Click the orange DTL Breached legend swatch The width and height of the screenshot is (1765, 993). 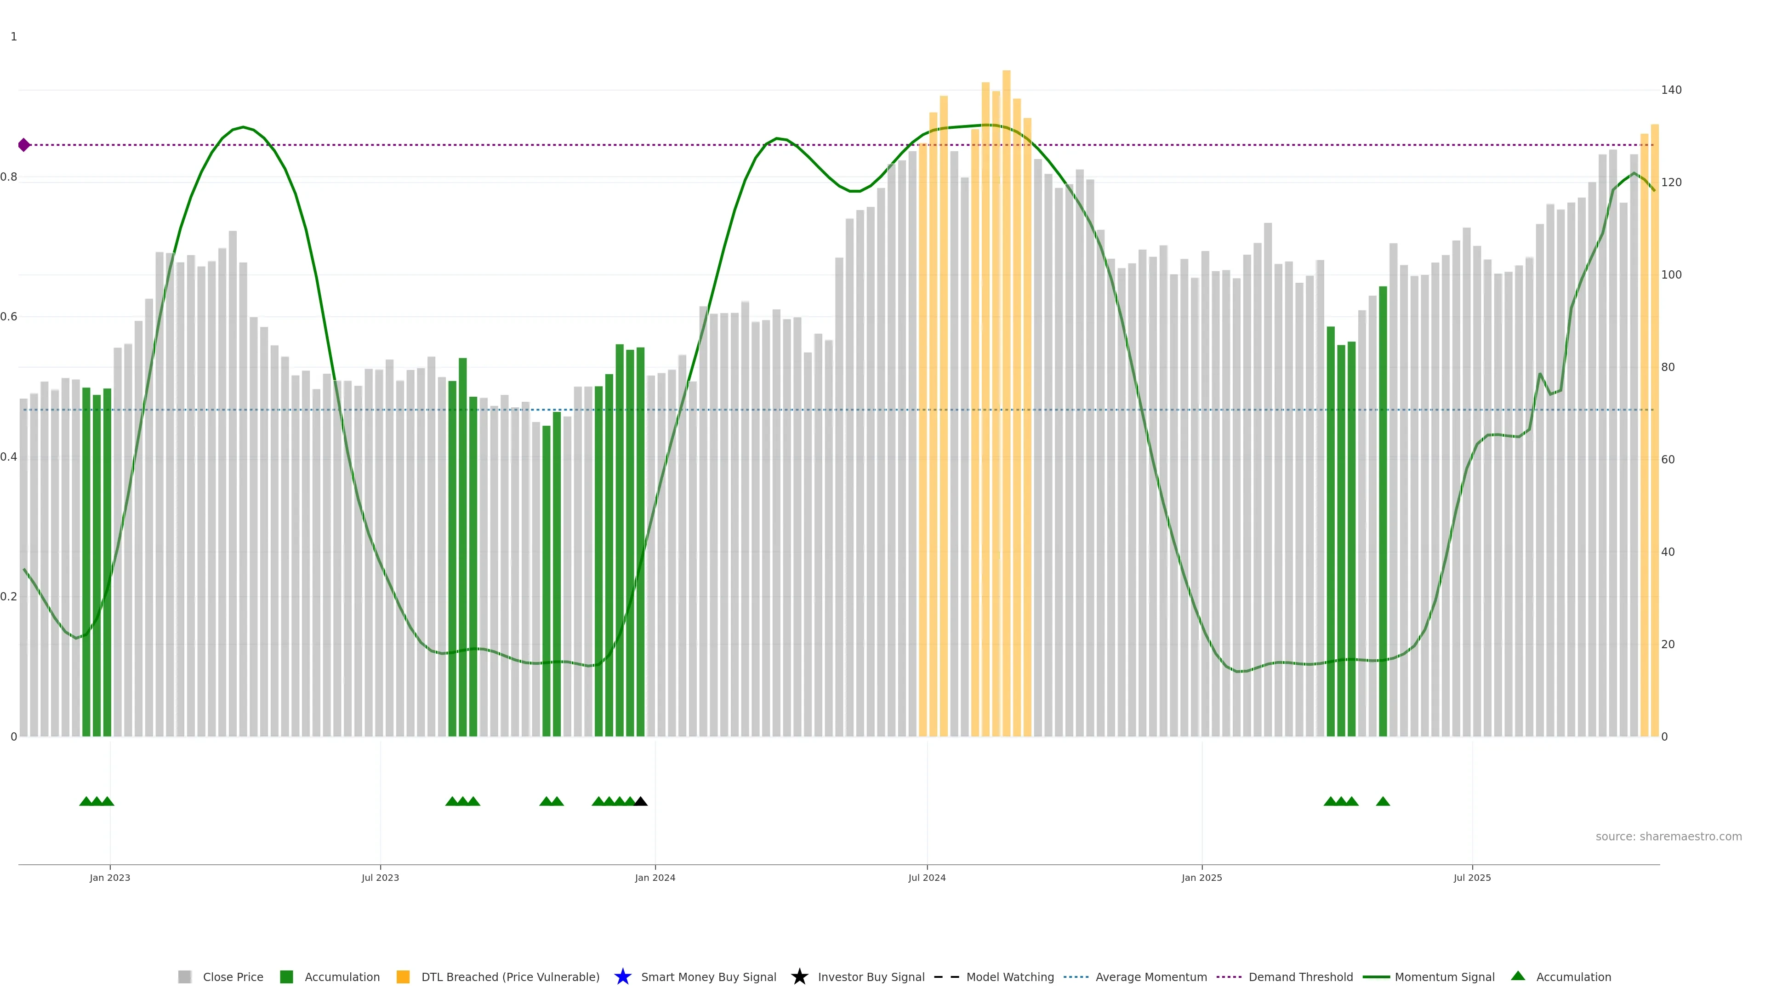[403, 976]
